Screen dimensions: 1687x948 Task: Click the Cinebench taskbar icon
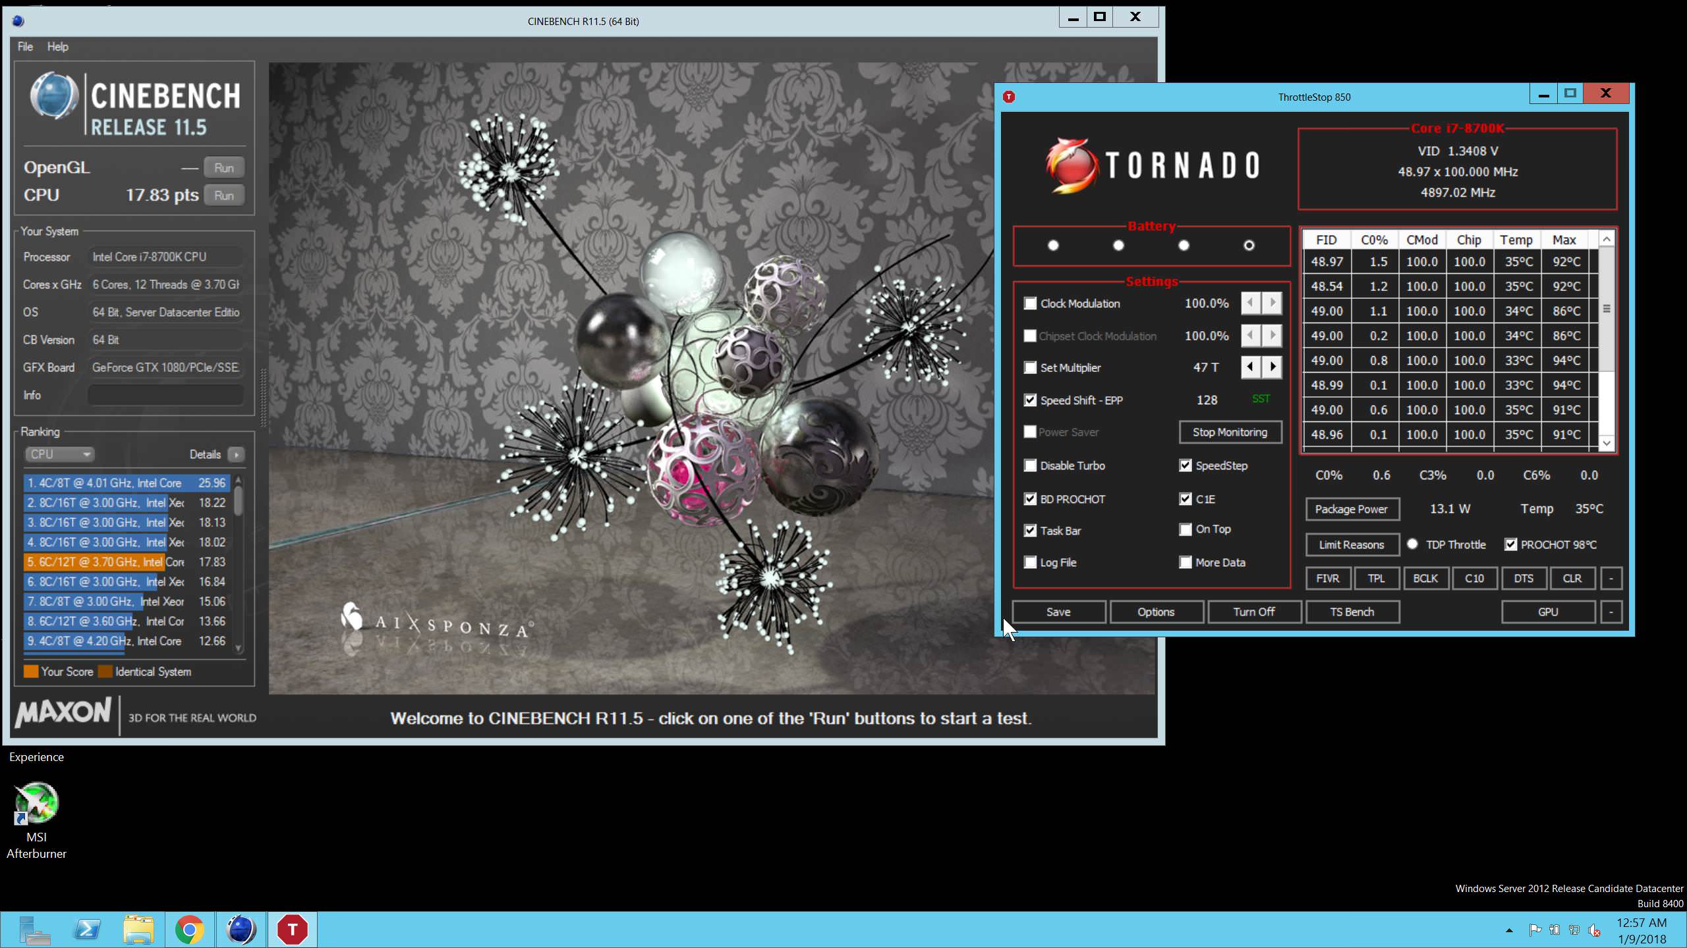pyautogui.click(x=241, y=930)
